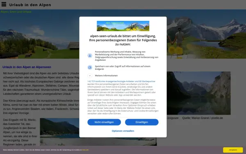Click 'Speichern von oder Zugriff auf Informationen' text
246x154 pixels.
point(123,68)
